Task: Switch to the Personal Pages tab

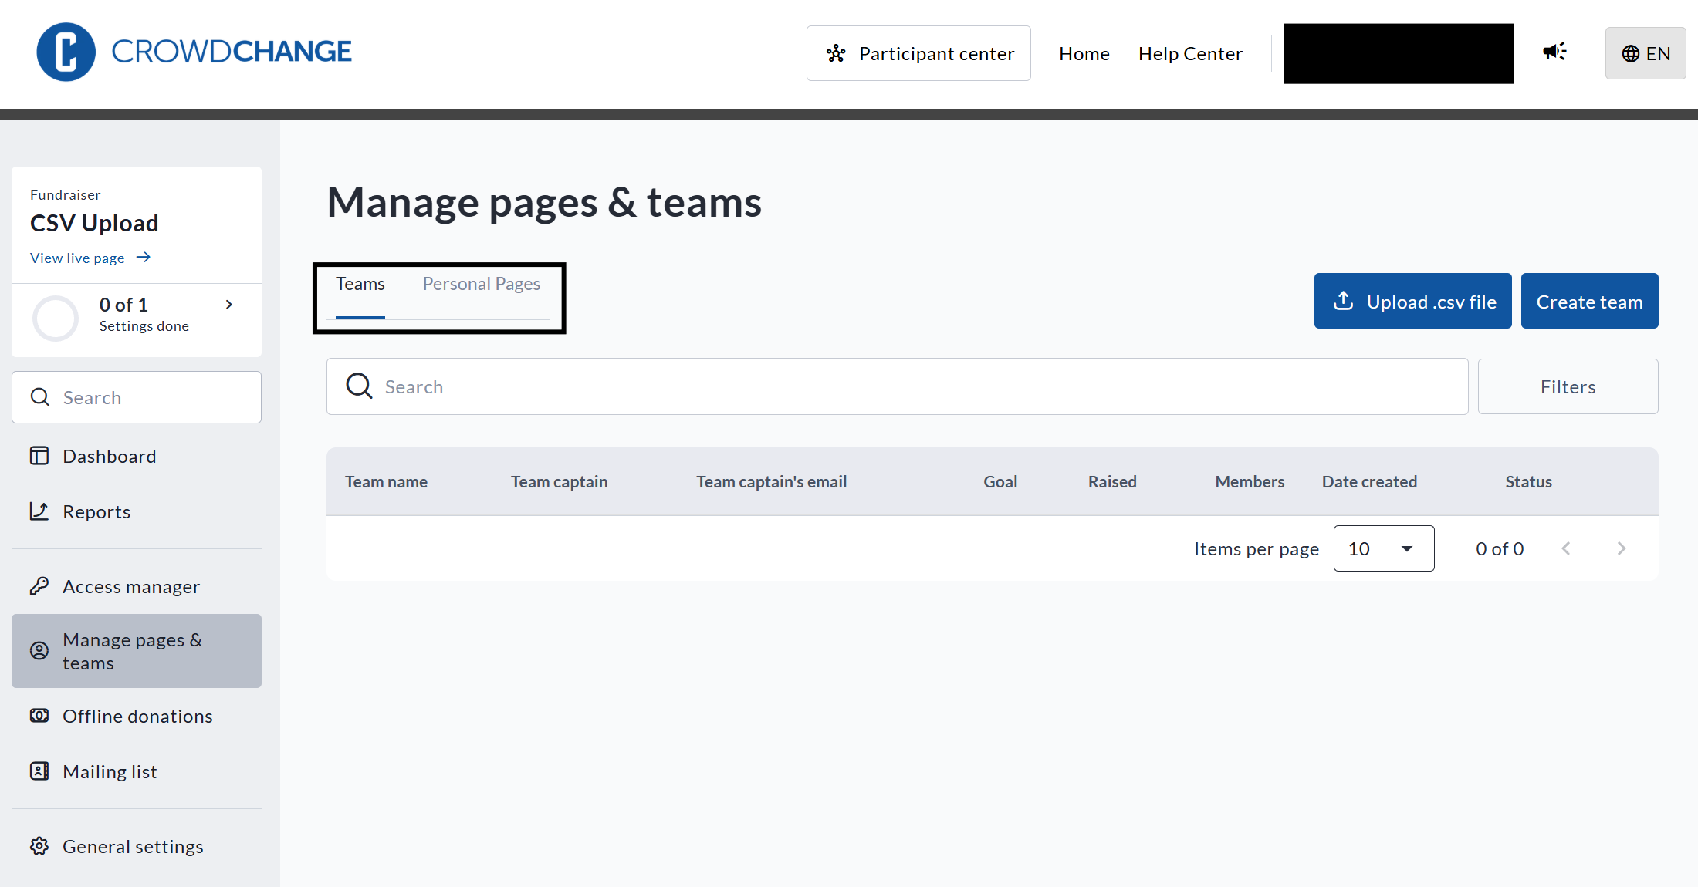Action: point(481,284)
